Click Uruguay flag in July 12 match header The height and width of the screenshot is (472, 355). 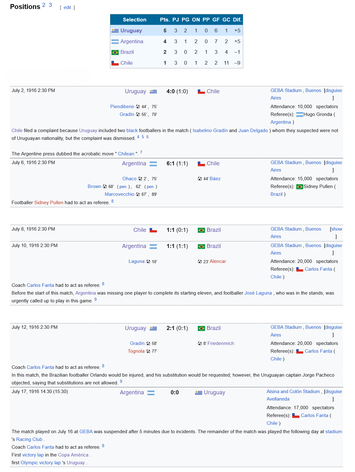[153, 328]
